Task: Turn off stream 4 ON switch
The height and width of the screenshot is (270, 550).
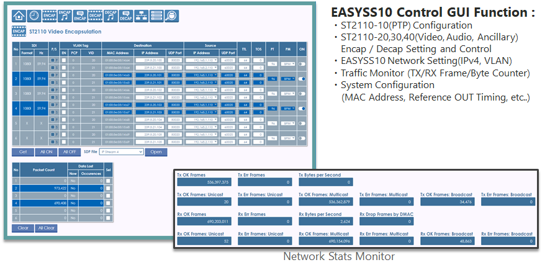Action: [302, 109]
